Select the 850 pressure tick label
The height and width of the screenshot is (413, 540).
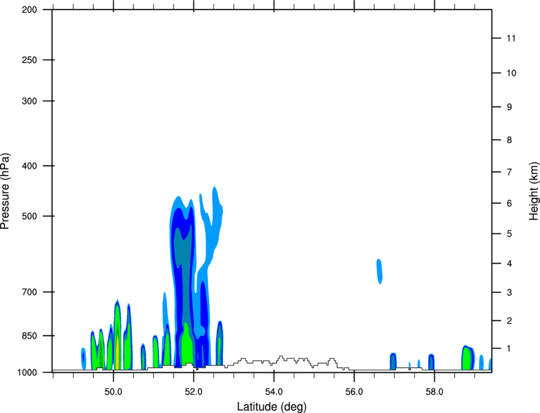(30, 335)
